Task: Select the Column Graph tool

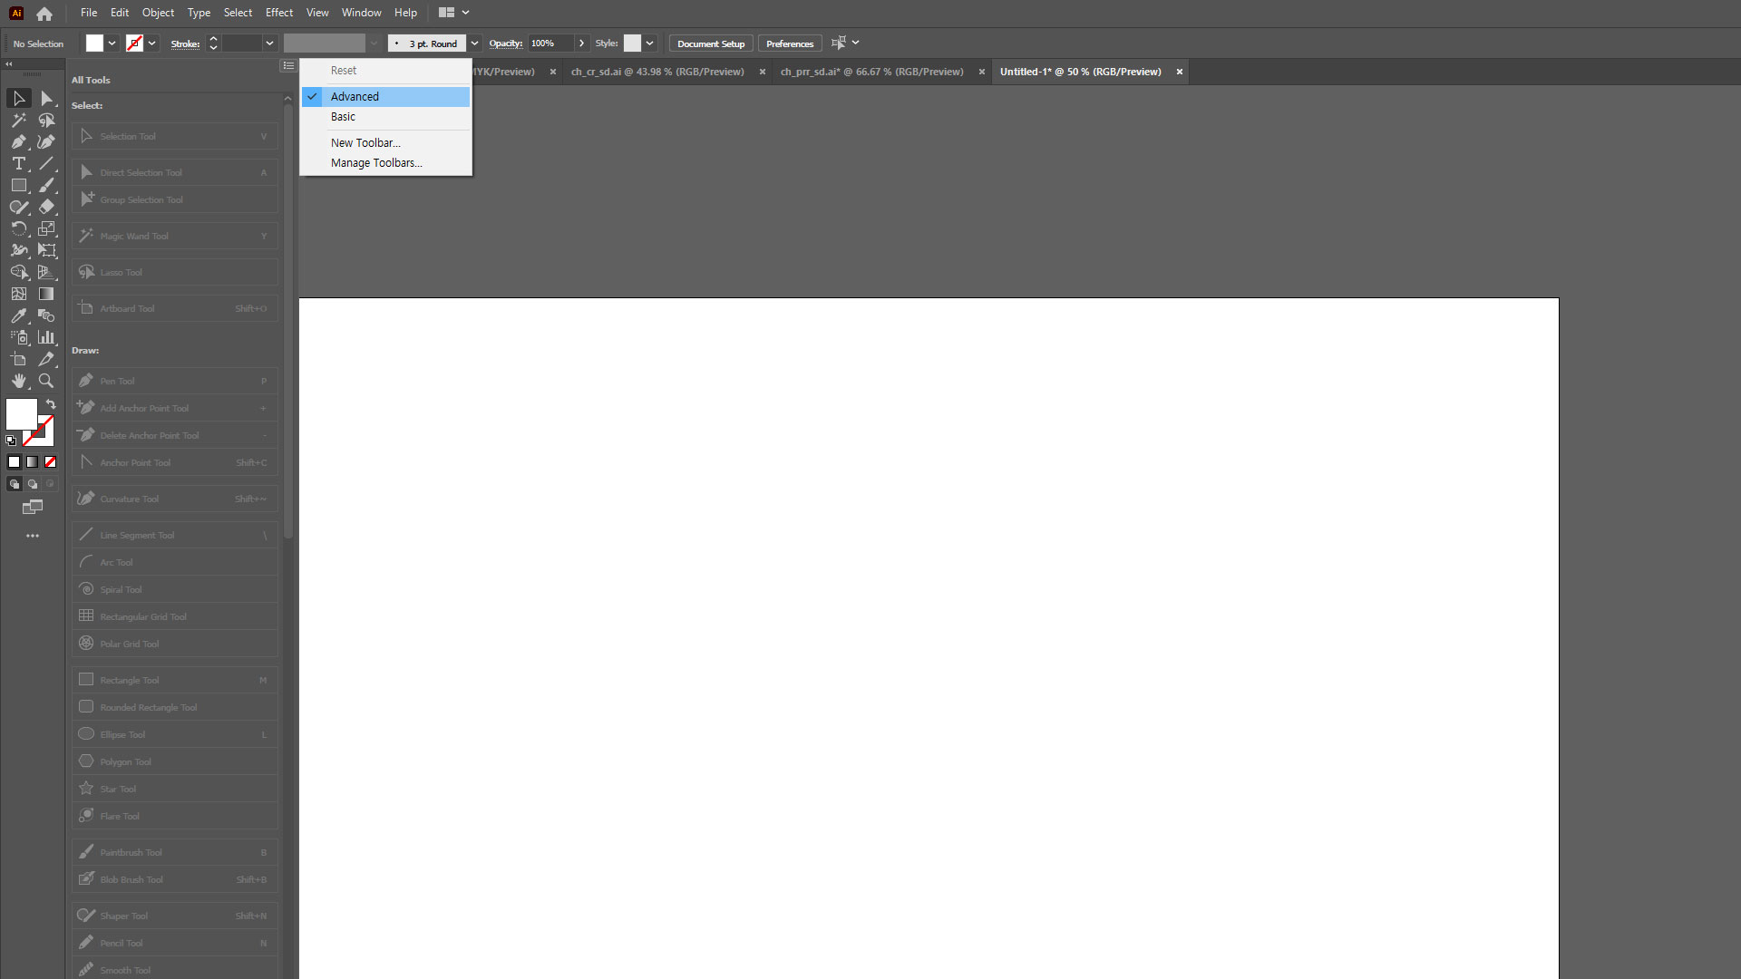Action: (x=46, y=337)
